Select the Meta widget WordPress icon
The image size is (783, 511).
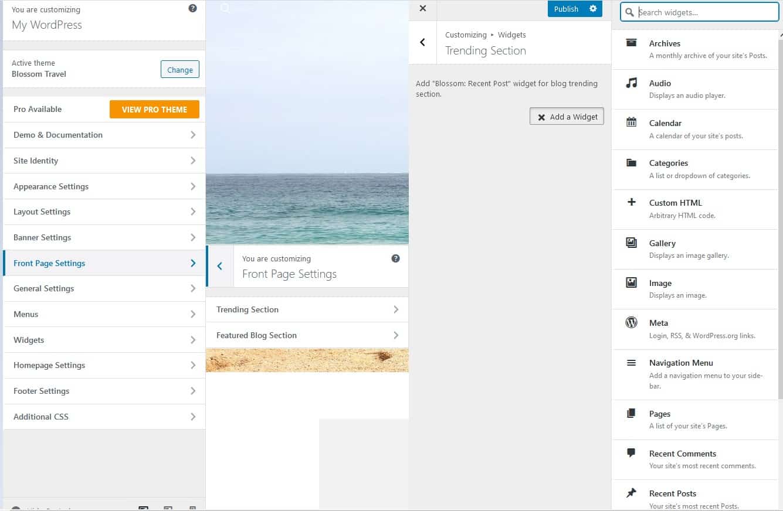pos(631,322)
